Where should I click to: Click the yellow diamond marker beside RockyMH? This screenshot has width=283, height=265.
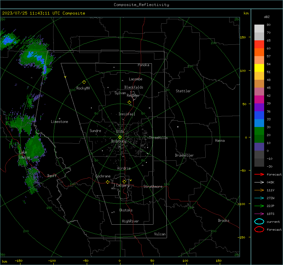[84, 82]
